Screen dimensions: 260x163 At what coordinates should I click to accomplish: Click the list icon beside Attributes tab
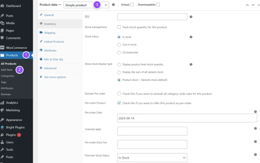(41, 50)
